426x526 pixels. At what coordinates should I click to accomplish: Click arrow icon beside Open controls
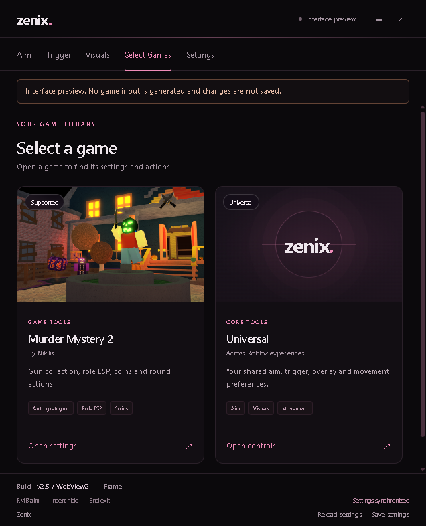387,446
